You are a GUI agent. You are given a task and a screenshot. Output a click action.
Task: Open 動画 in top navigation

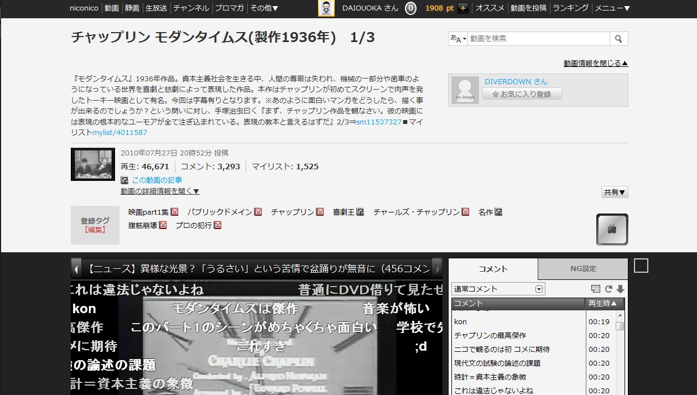111,8
